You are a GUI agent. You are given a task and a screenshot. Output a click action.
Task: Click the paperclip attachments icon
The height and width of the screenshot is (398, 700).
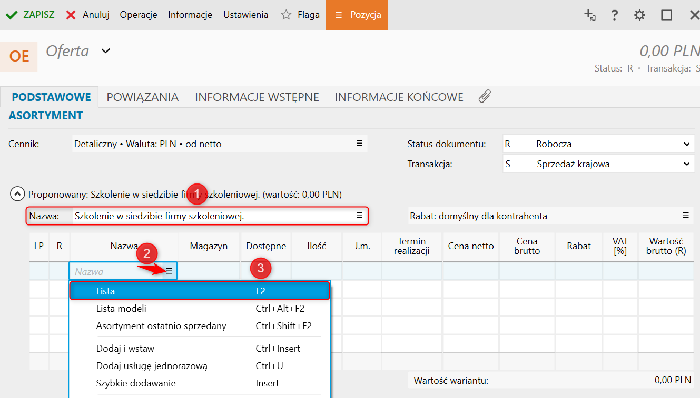point(485,96)
